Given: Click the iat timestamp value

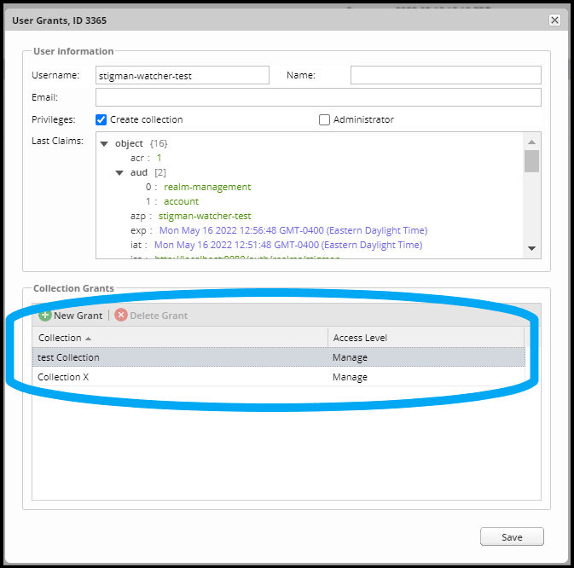Looking at the screenshot, I should pyautogui.click(x=288, y=245).
